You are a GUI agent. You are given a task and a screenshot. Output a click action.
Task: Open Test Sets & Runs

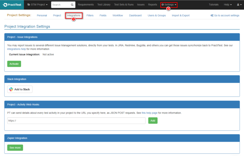pyautogui.click(x=124, y=5)
